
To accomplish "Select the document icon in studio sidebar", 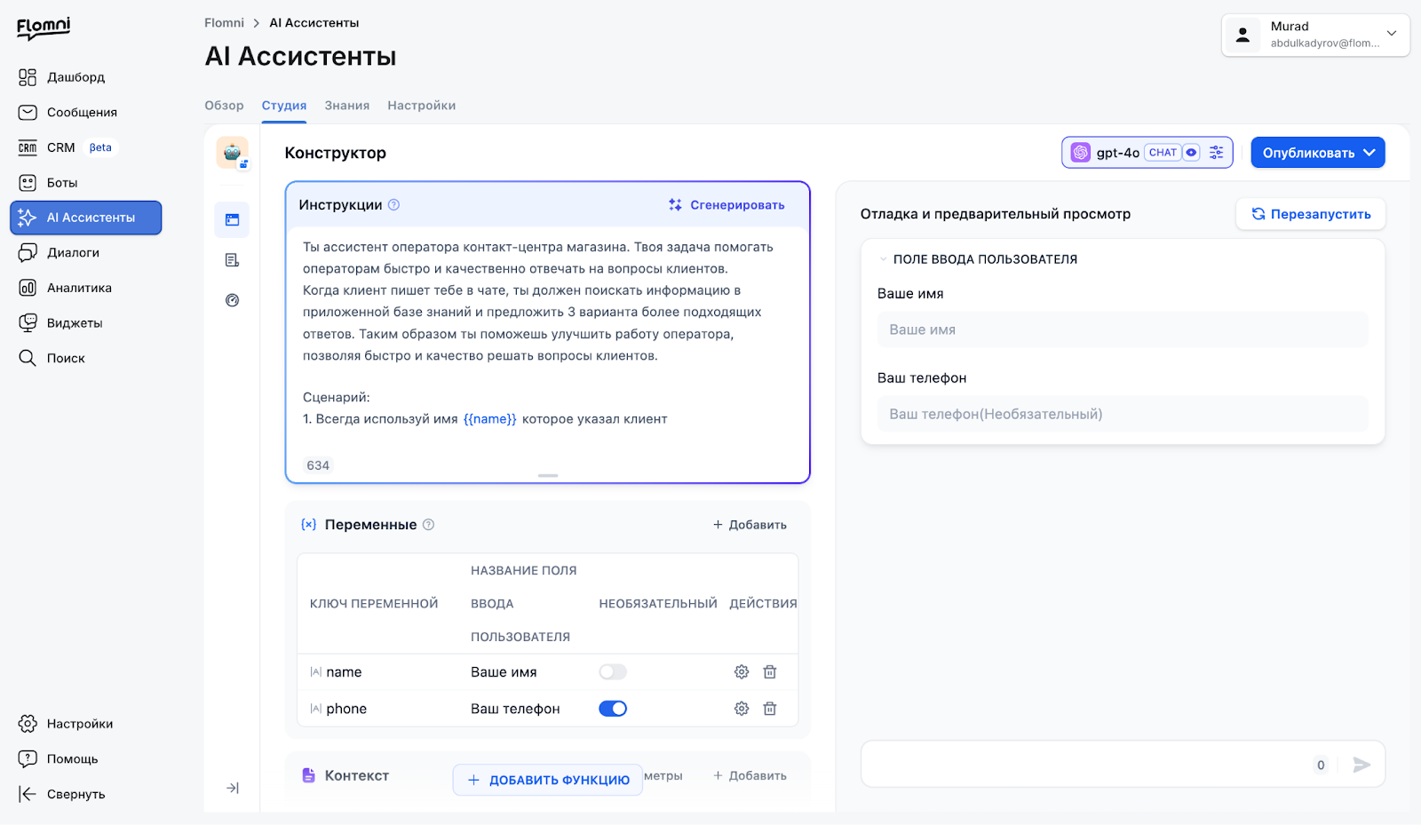I will (x=233, y=260).
